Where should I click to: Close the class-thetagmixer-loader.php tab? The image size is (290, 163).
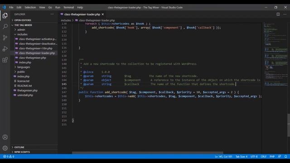click(x=103, y=14)
